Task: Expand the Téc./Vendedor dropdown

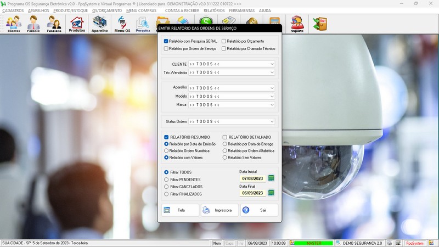Action: pyautogui.click(x=272, y=72)
